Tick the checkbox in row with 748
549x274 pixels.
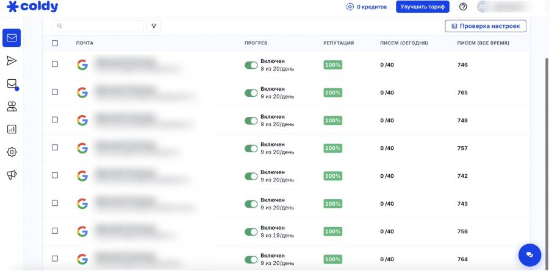click(55, 119)
